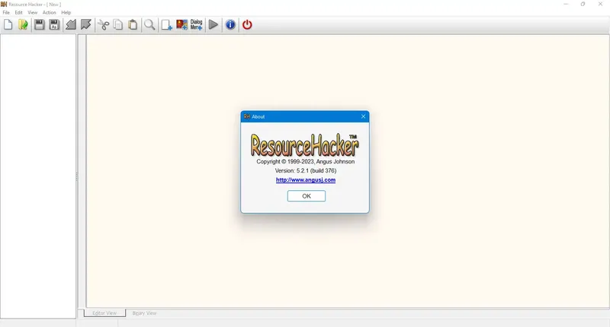Click the blue info About icon
610x327 pixels.
[230, 25]
